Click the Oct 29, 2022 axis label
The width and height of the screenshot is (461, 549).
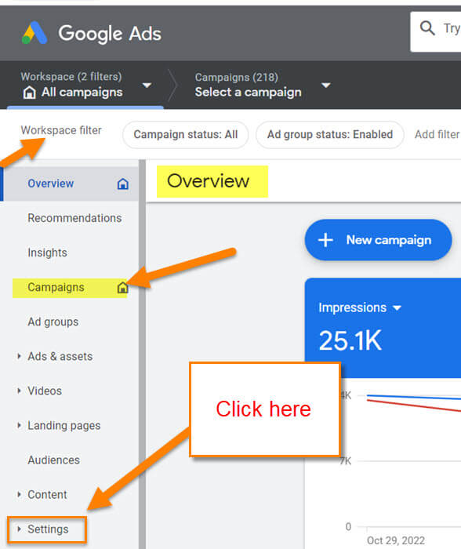[x=396, y=540]
